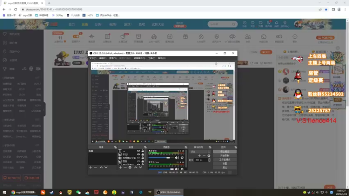Open OBS 帮助(H) menu

tap(162, 58)
